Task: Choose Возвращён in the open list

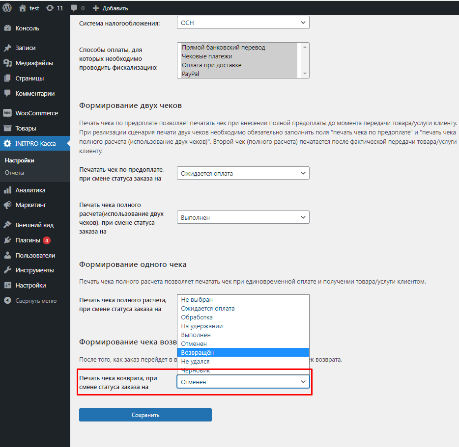Action: [x=243, y=353]
